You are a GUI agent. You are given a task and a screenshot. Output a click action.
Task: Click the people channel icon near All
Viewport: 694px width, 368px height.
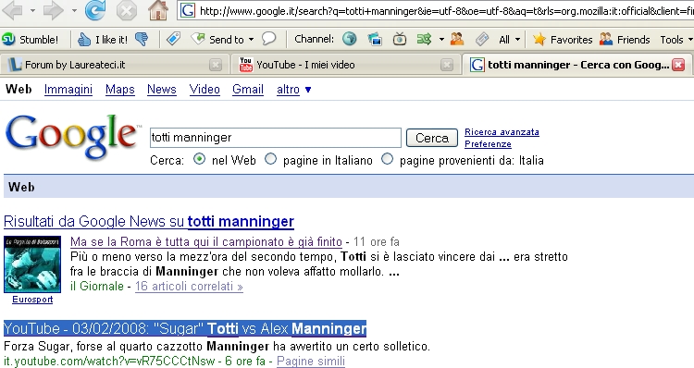(x=457, y=39)
